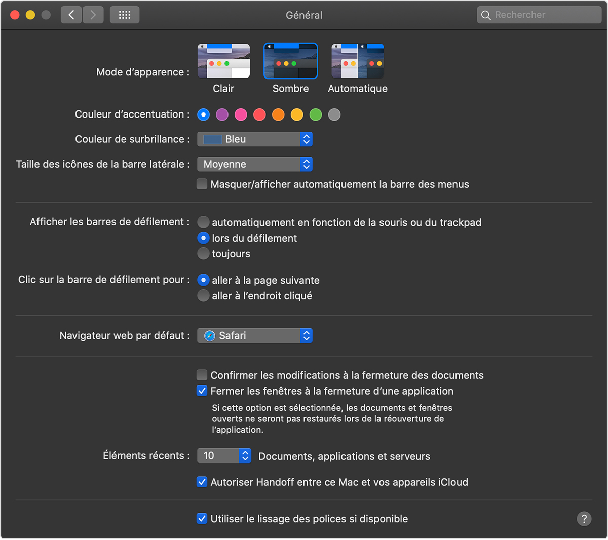Choose aller à l'endroit cliqué option
The height and width of the screenshot is (540, 608).
coord(203,296)
